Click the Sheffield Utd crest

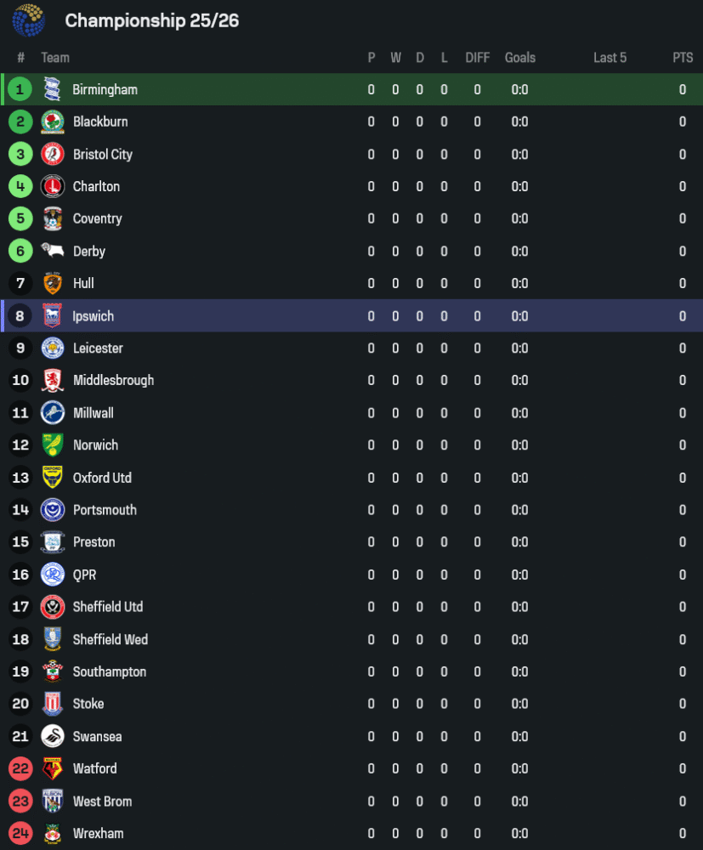coord(53,607)
